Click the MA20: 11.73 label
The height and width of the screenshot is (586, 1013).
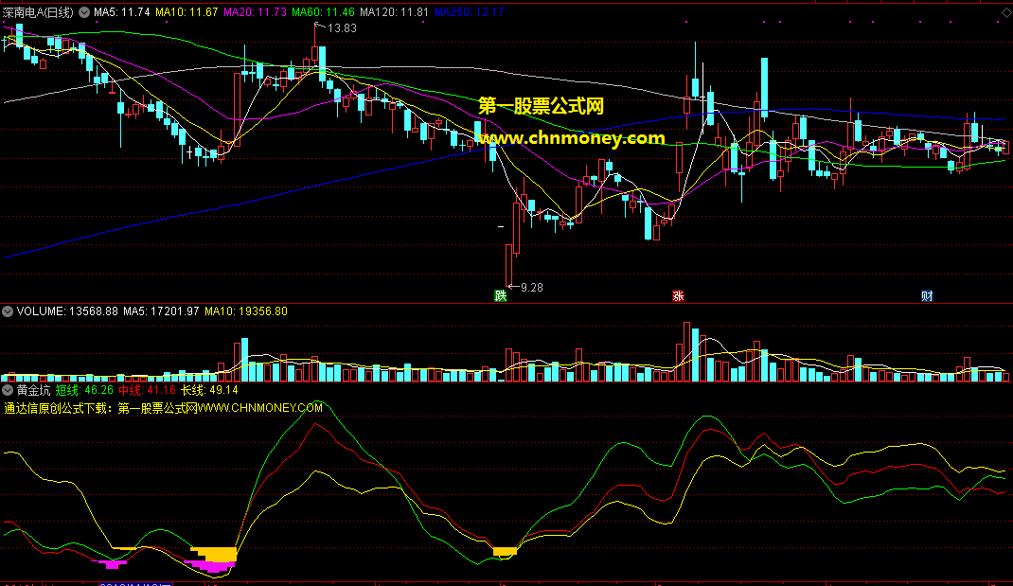[x=256, y=12]
